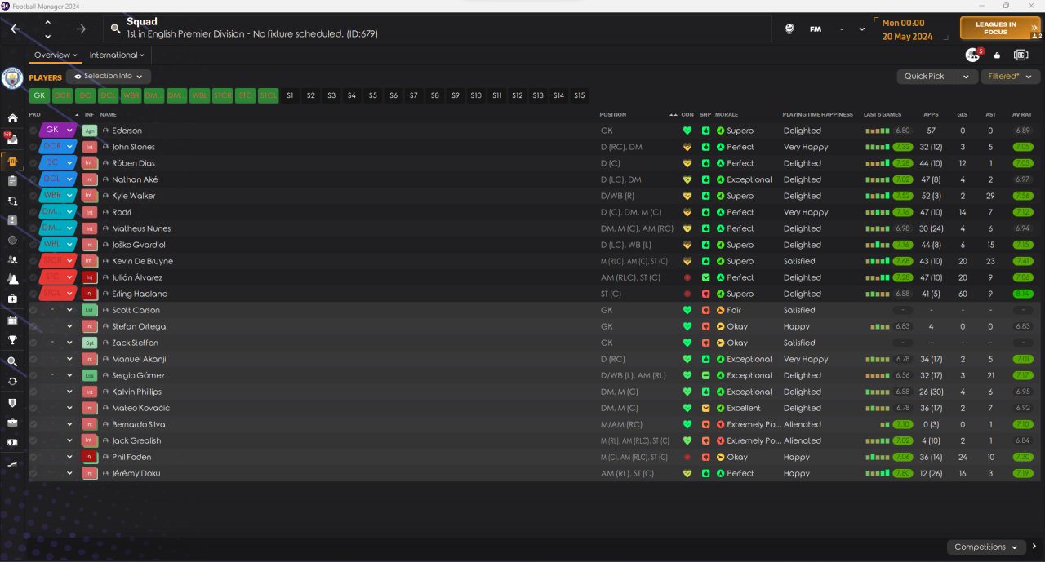
Task: Open the Finances money icon in sidebar
Action: tap(12, 442)
